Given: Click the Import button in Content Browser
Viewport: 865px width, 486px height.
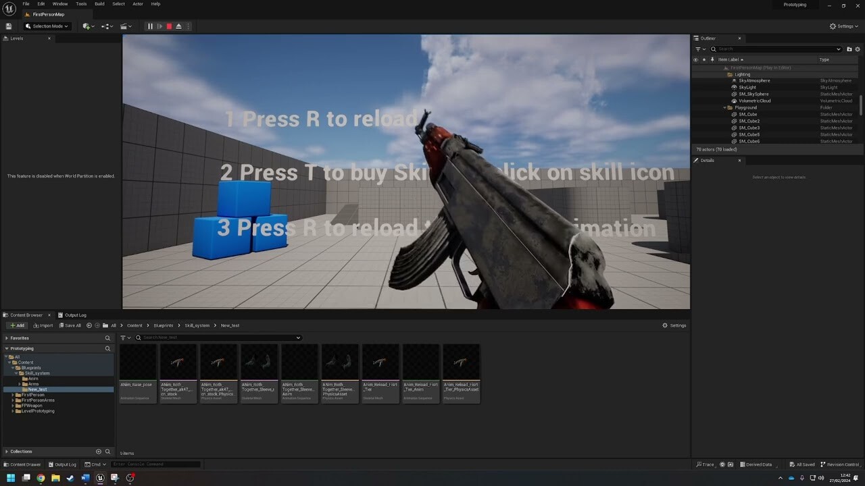Looking at the screenshot, I should point(43,325).
